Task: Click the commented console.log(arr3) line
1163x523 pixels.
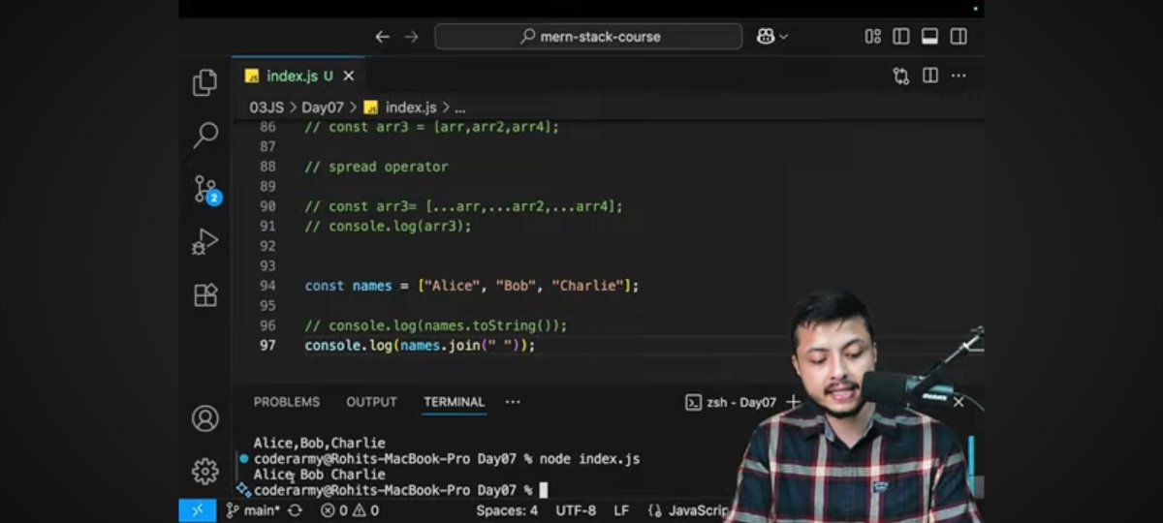Action: tap(388, 227)
